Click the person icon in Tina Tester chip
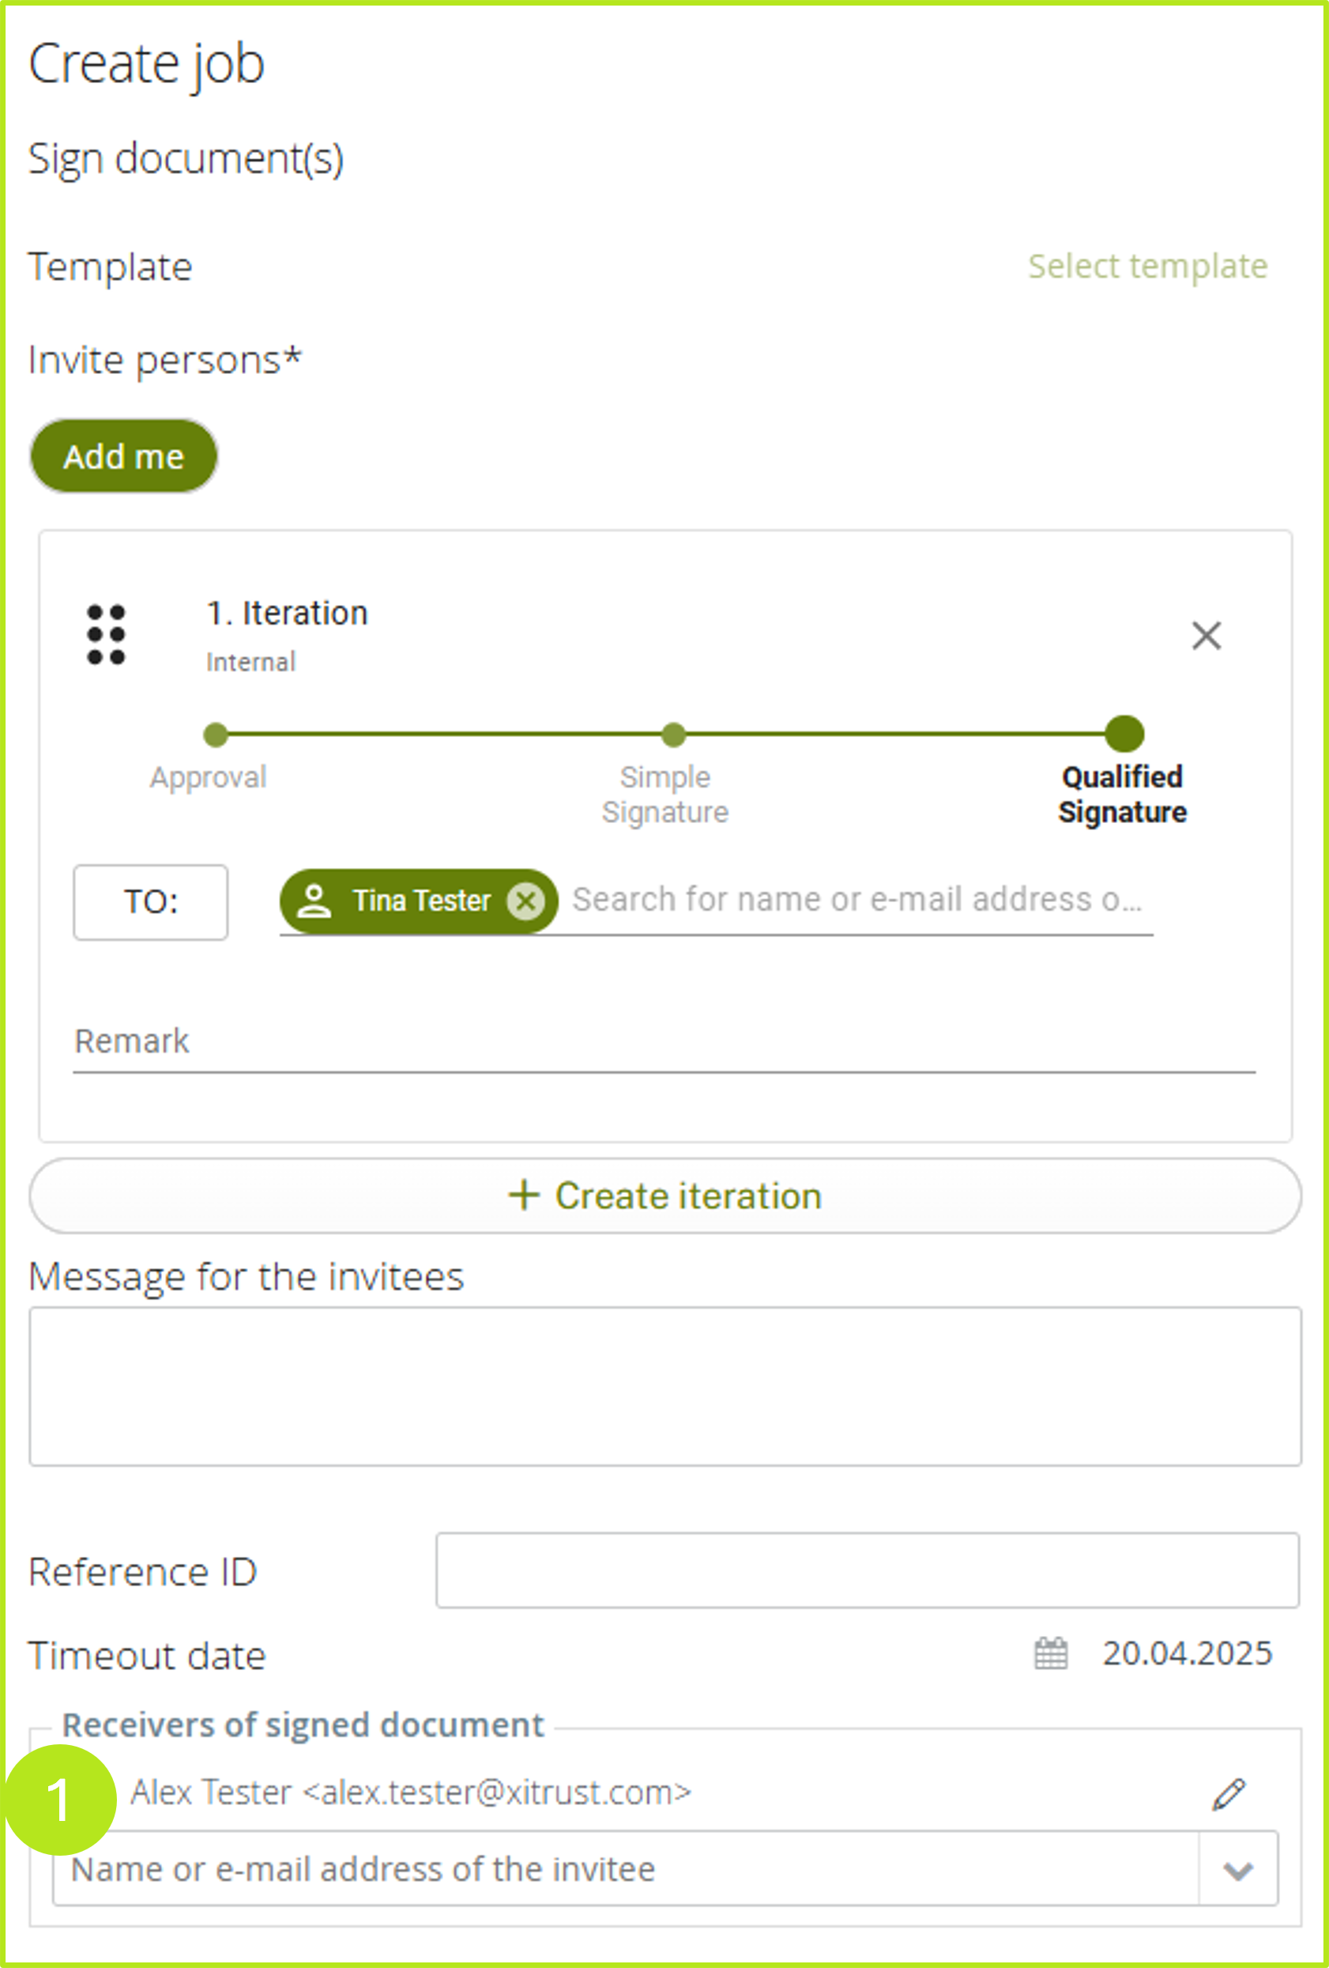The height and width of the screenshot is (1968, 1329). [x=314, y=901]
